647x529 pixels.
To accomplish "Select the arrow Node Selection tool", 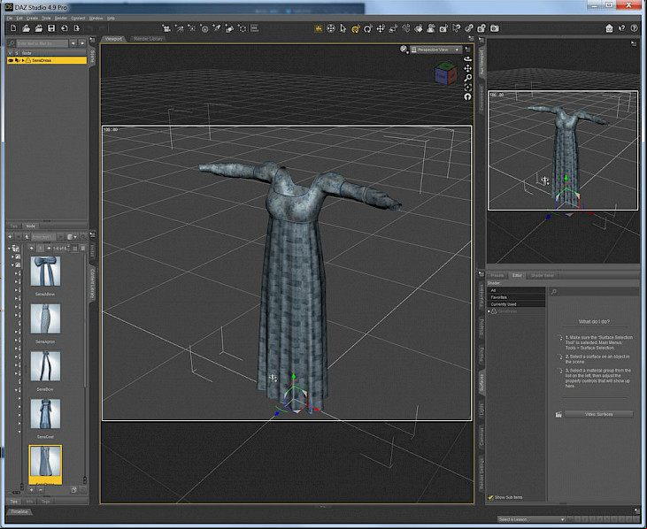I will [x=343, y=28].
